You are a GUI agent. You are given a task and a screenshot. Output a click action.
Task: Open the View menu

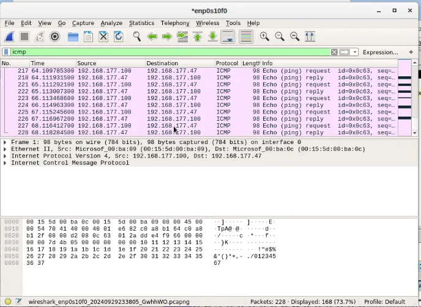(x=45, y=23)
